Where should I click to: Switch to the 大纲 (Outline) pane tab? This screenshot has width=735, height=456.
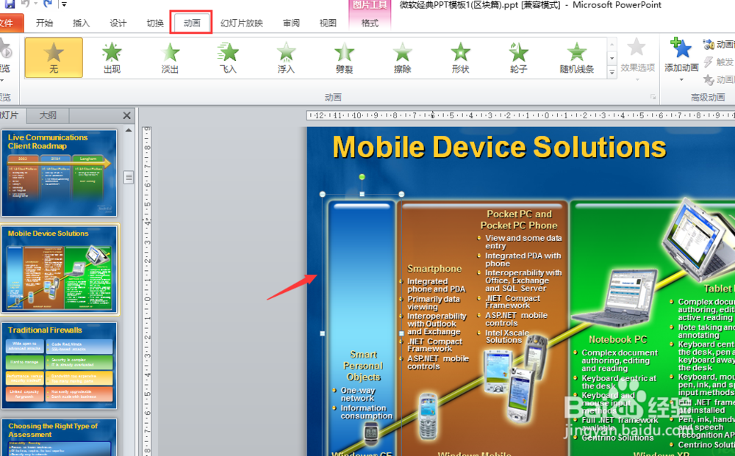pyautogui.click(x=48, y=115)
